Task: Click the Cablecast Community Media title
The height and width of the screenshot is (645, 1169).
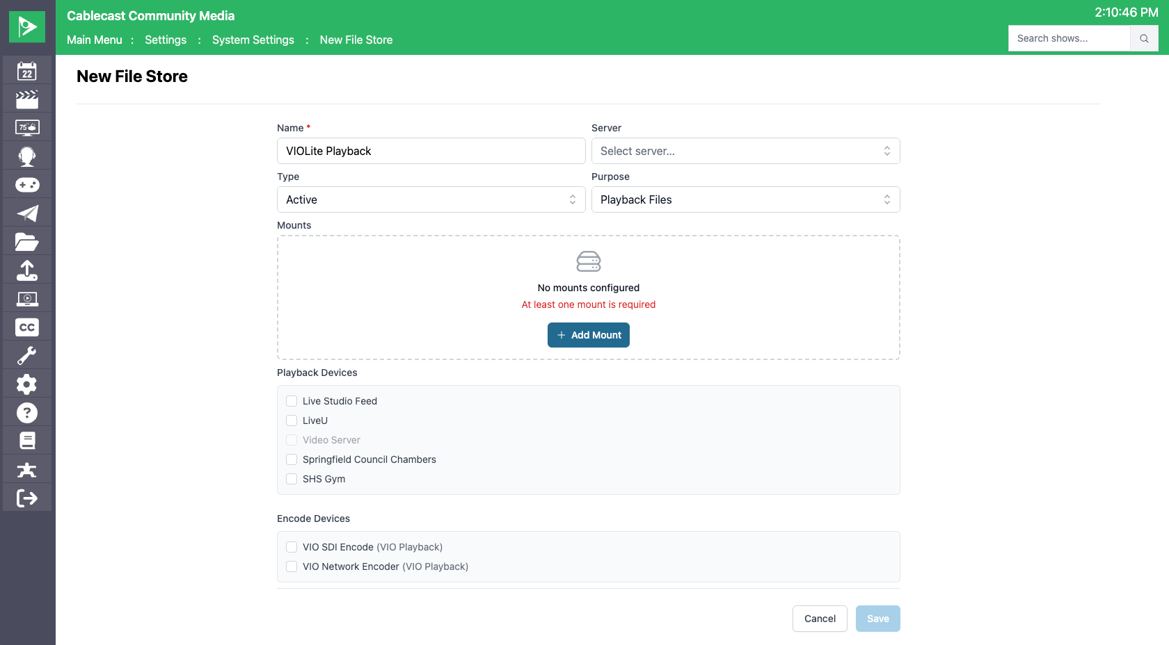Action: [x=151, y=15]
